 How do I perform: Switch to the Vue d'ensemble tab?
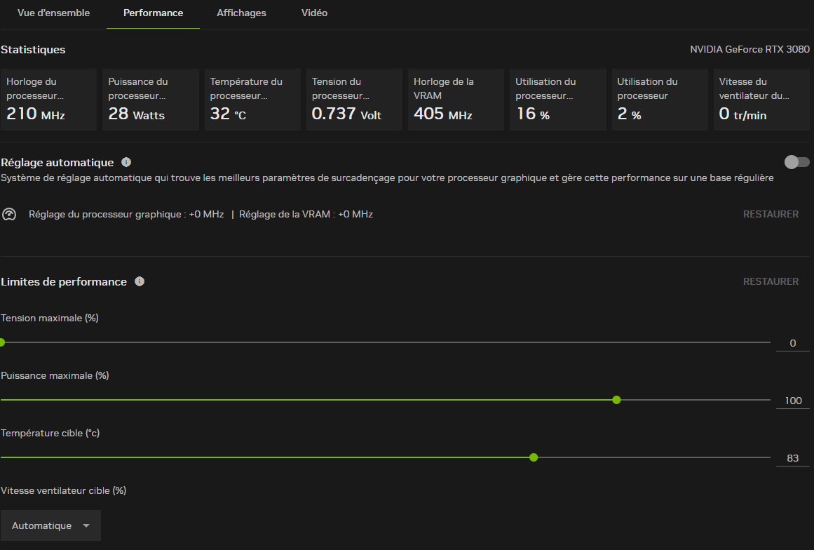(x=53, y=13)
